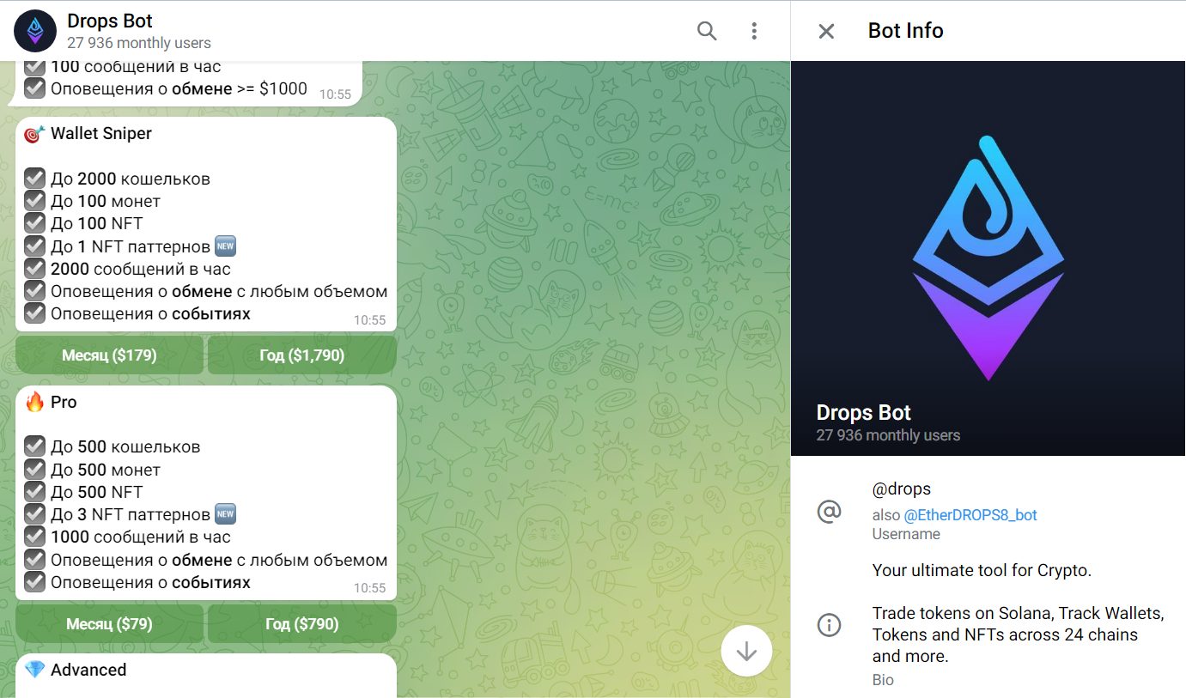Click the 'Advanced' plan title text

(x=88, y=670)
